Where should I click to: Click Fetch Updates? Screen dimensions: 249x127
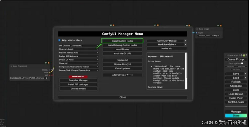tap(122, 68)
